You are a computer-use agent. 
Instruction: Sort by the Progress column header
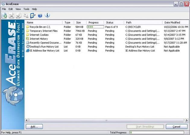(x=95, y=22)
